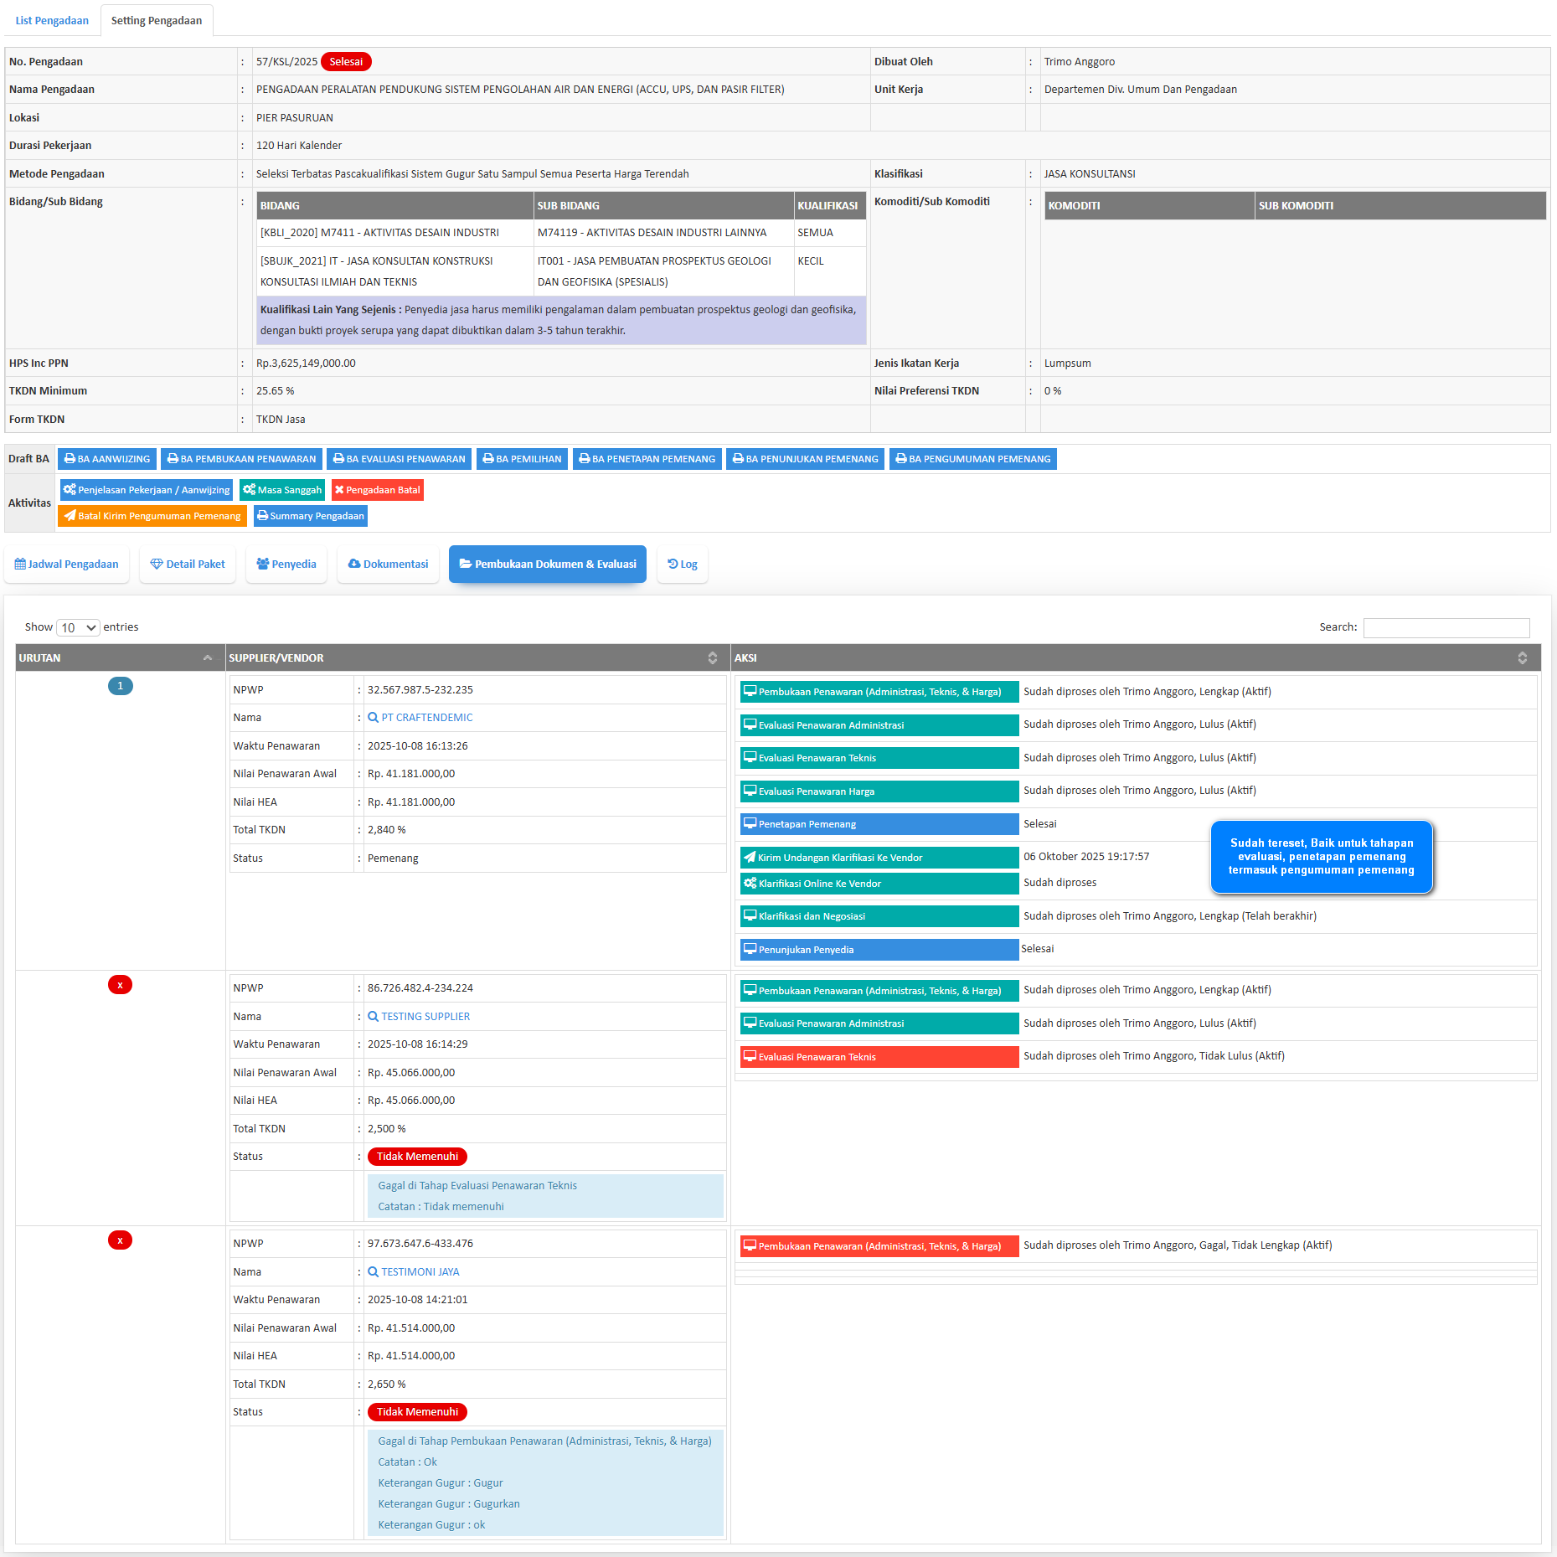Click the Search input field
1557x1557 pixels.
click(x=1446, y=627)
